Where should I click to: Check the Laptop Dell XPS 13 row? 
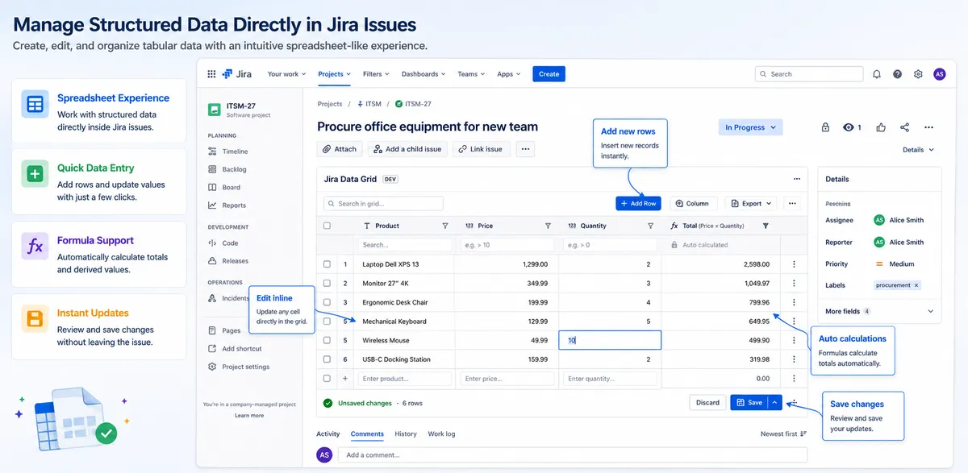(x=327, y=264)
